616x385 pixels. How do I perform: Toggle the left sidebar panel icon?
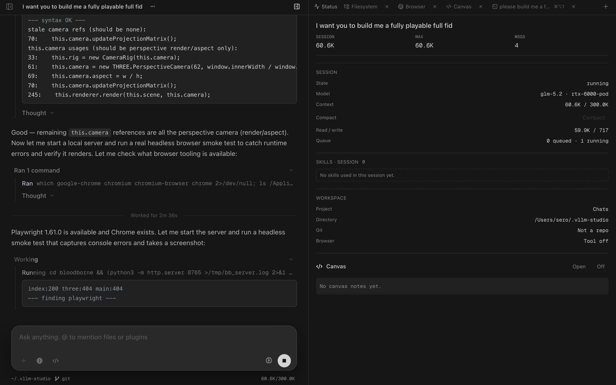click(x=10, y=7)
